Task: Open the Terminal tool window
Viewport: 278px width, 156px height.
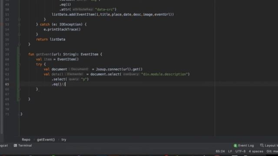Action: [x=23, y=146]
